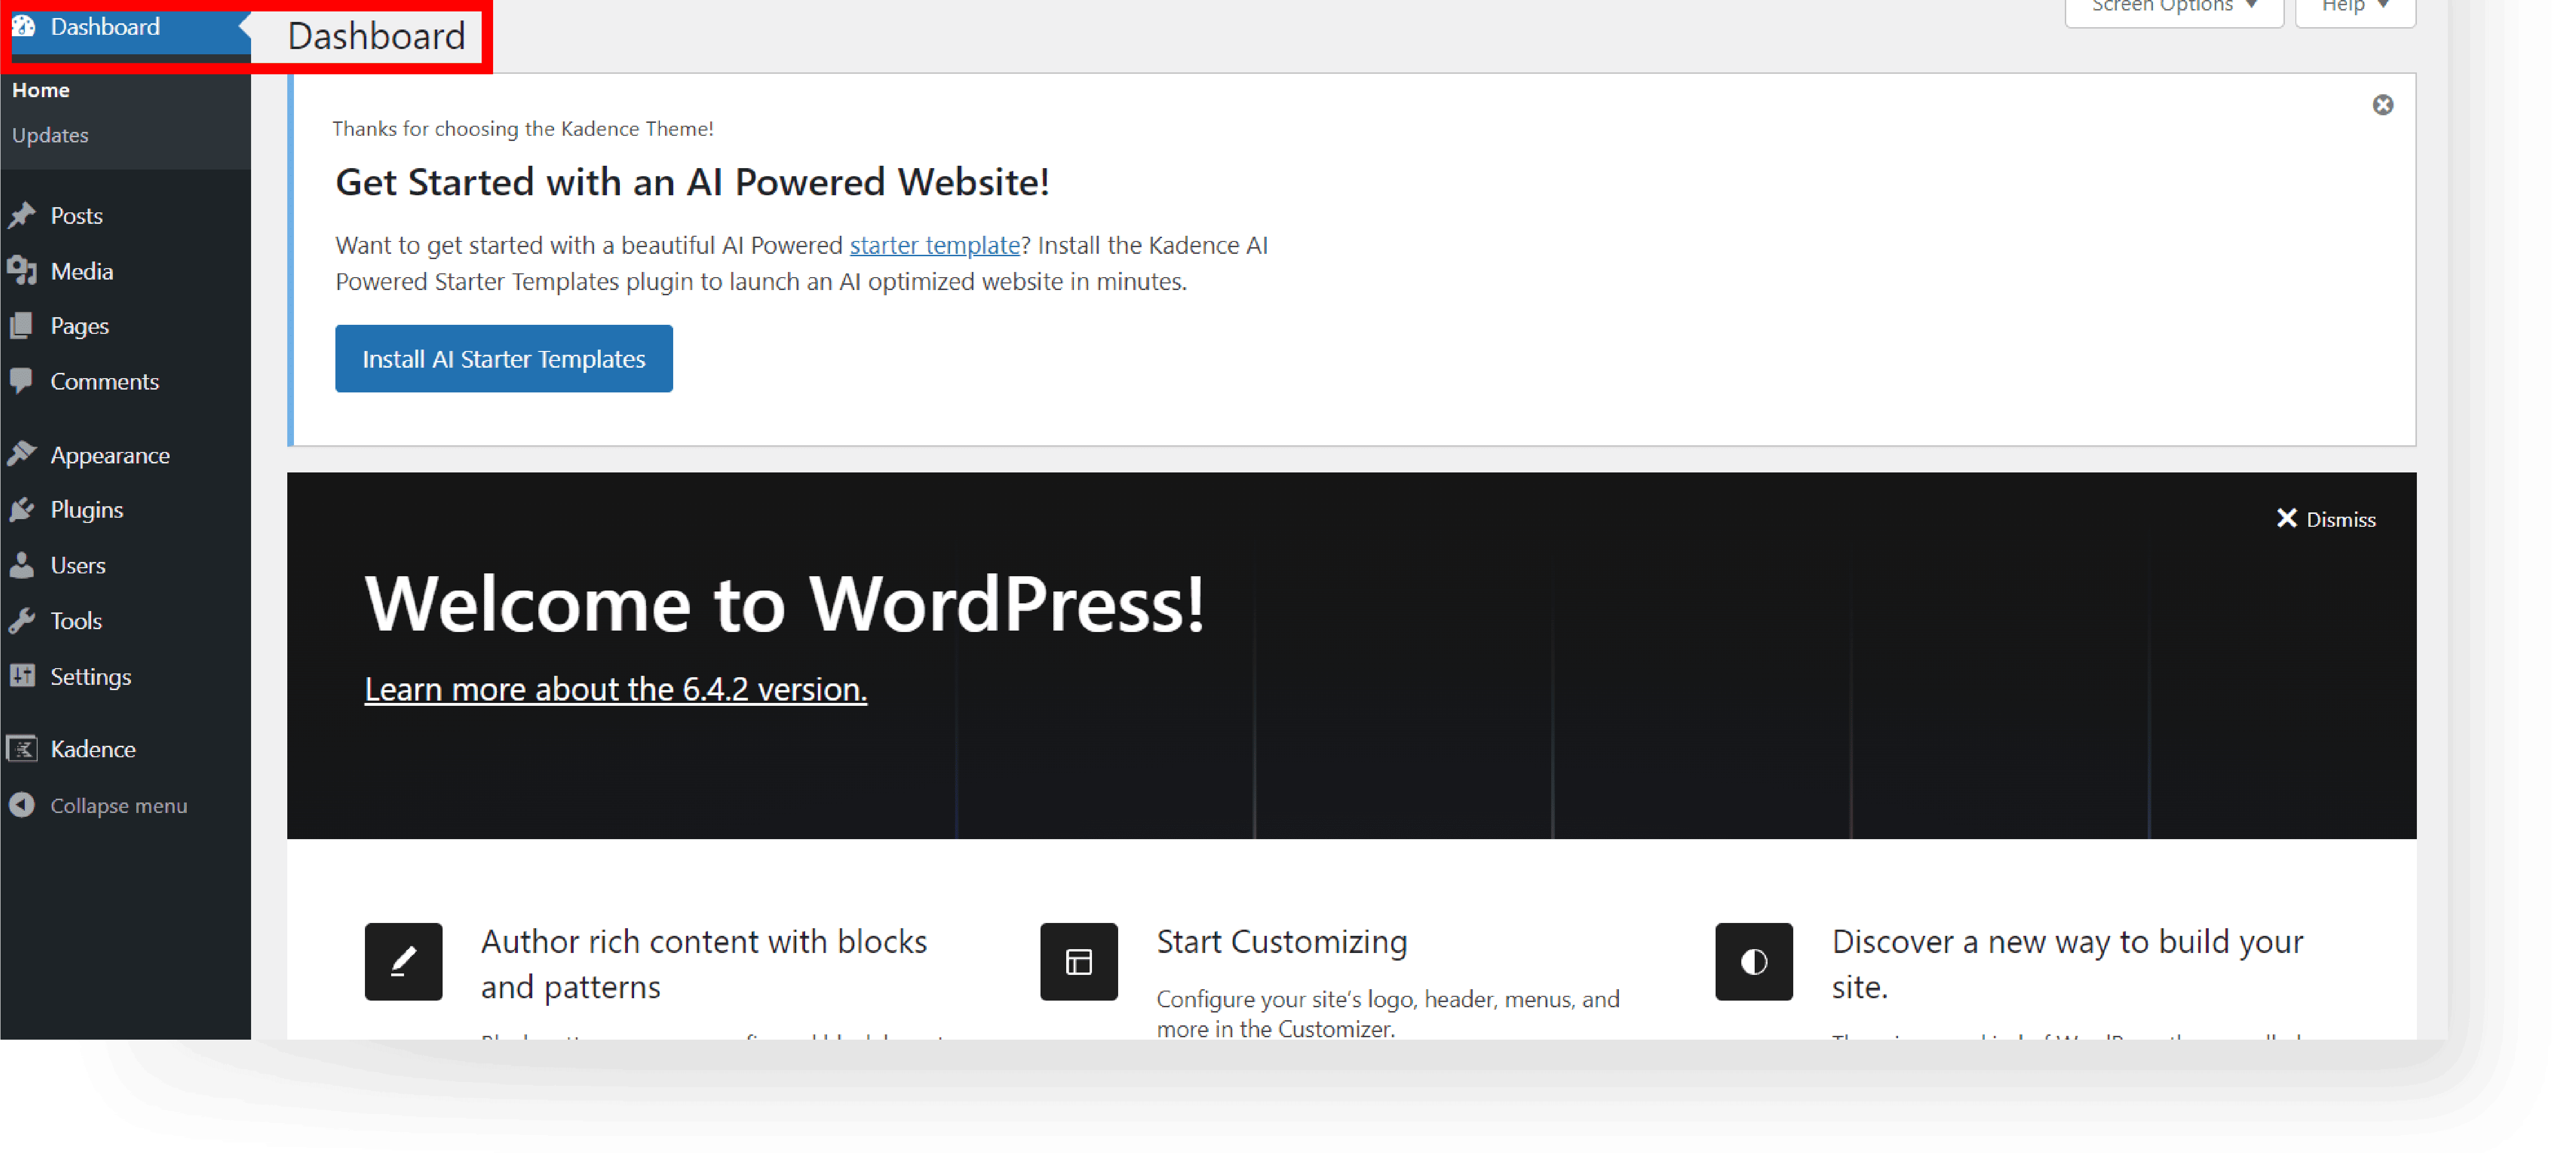Screen dimensions: 2576x1163
Task: Open Learn more about 6.4.2 version link
Action: (615, 689)
